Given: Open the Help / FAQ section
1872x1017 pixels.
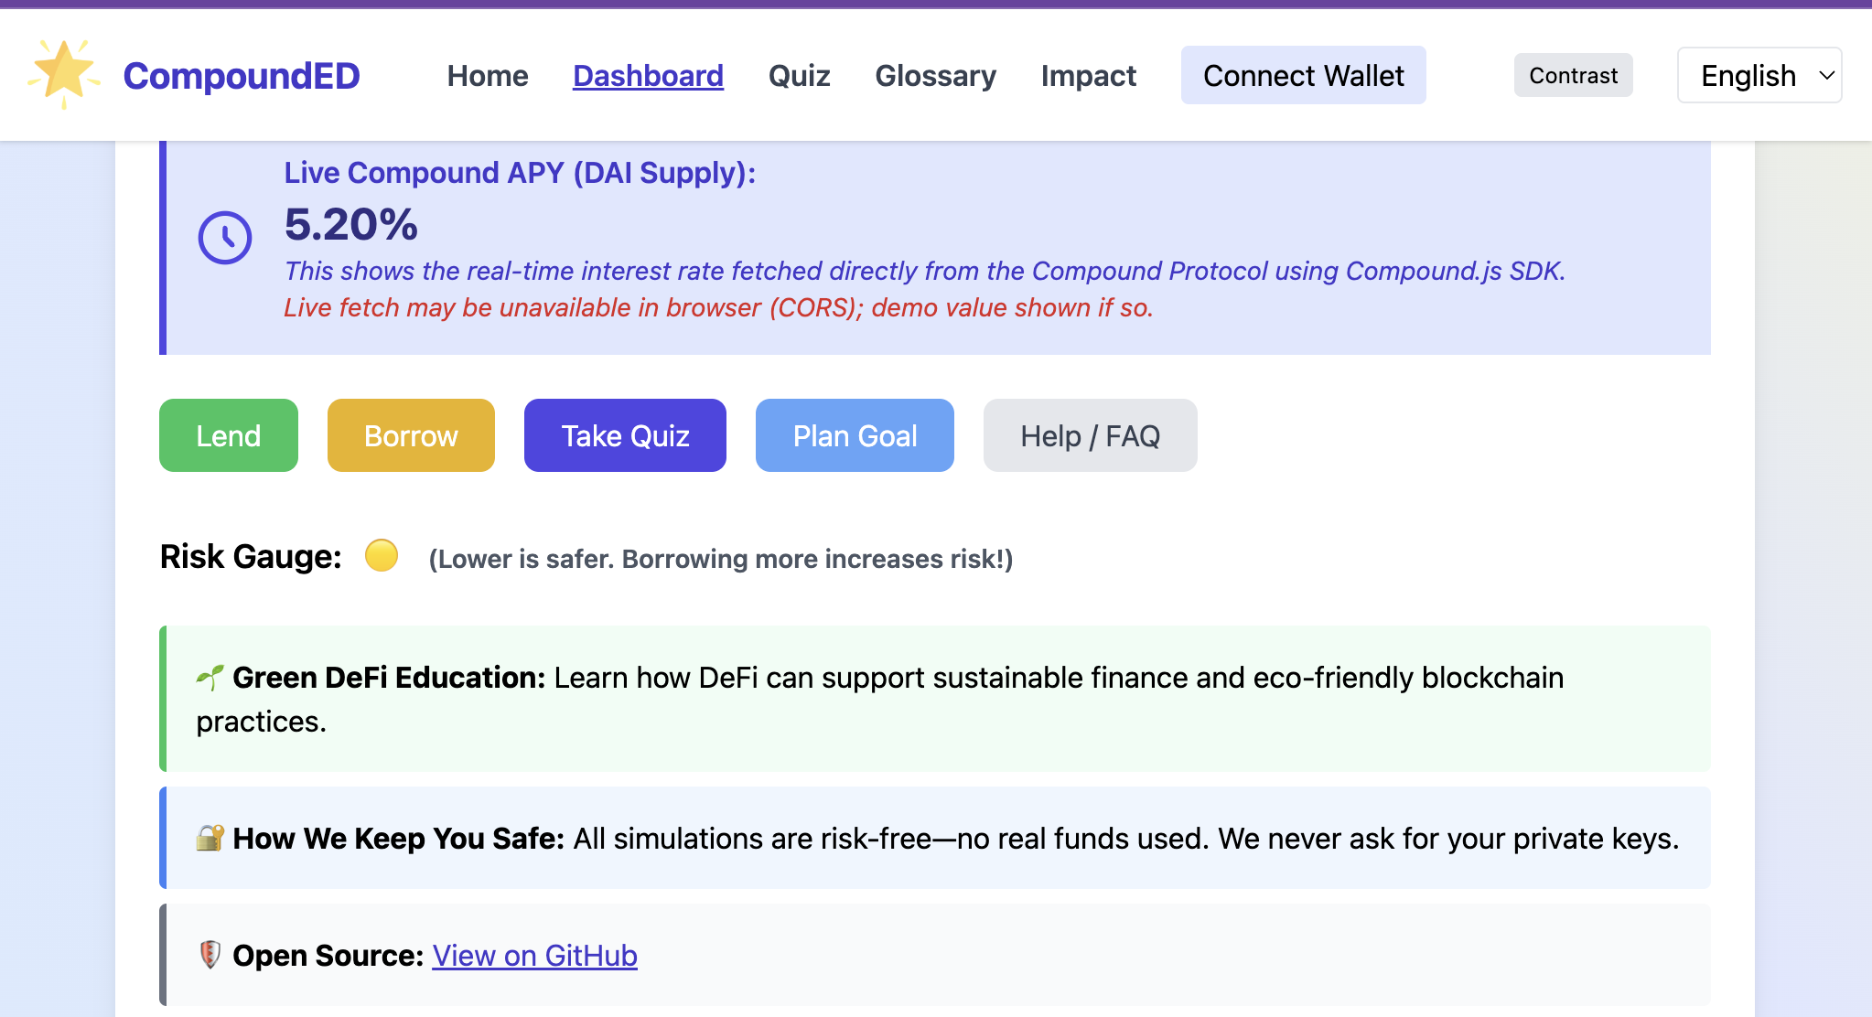Looking at the screenshot, I should (1090, 435).
